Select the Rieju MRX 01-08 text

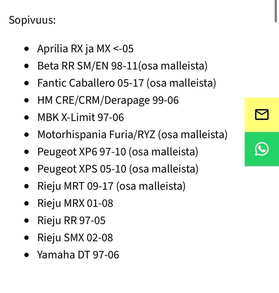coord(75,203)
